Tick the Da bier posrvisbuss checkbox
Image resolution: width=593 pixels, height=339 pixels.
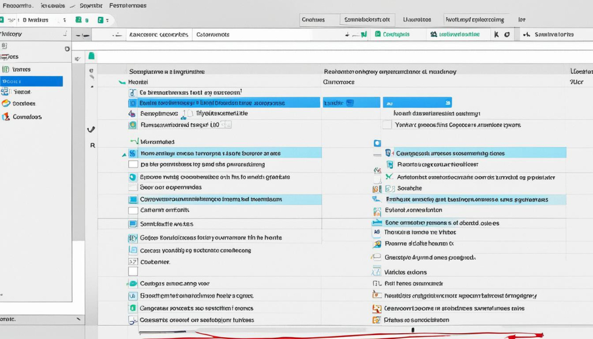133,165
